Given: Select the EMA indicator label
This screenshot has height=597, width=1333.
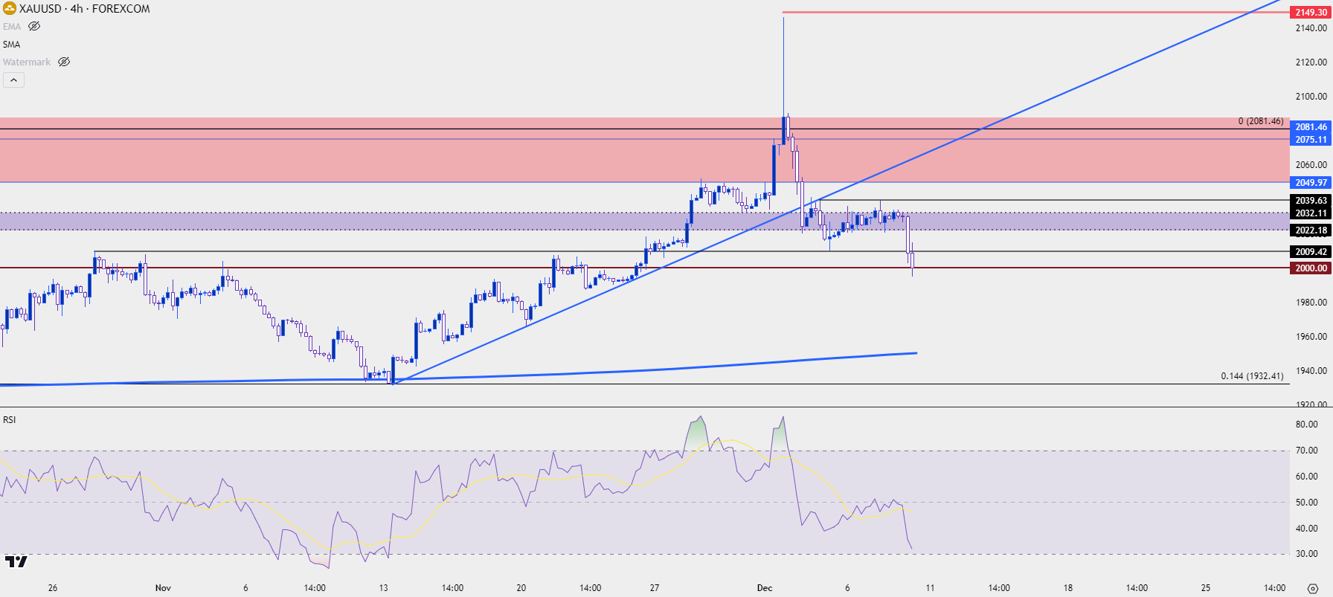Looking at the screenshot, I should 12,26.
